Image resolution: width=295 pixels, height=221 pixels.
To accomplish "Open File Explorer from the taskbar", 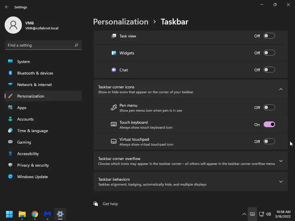I will [x=22, y=214].
